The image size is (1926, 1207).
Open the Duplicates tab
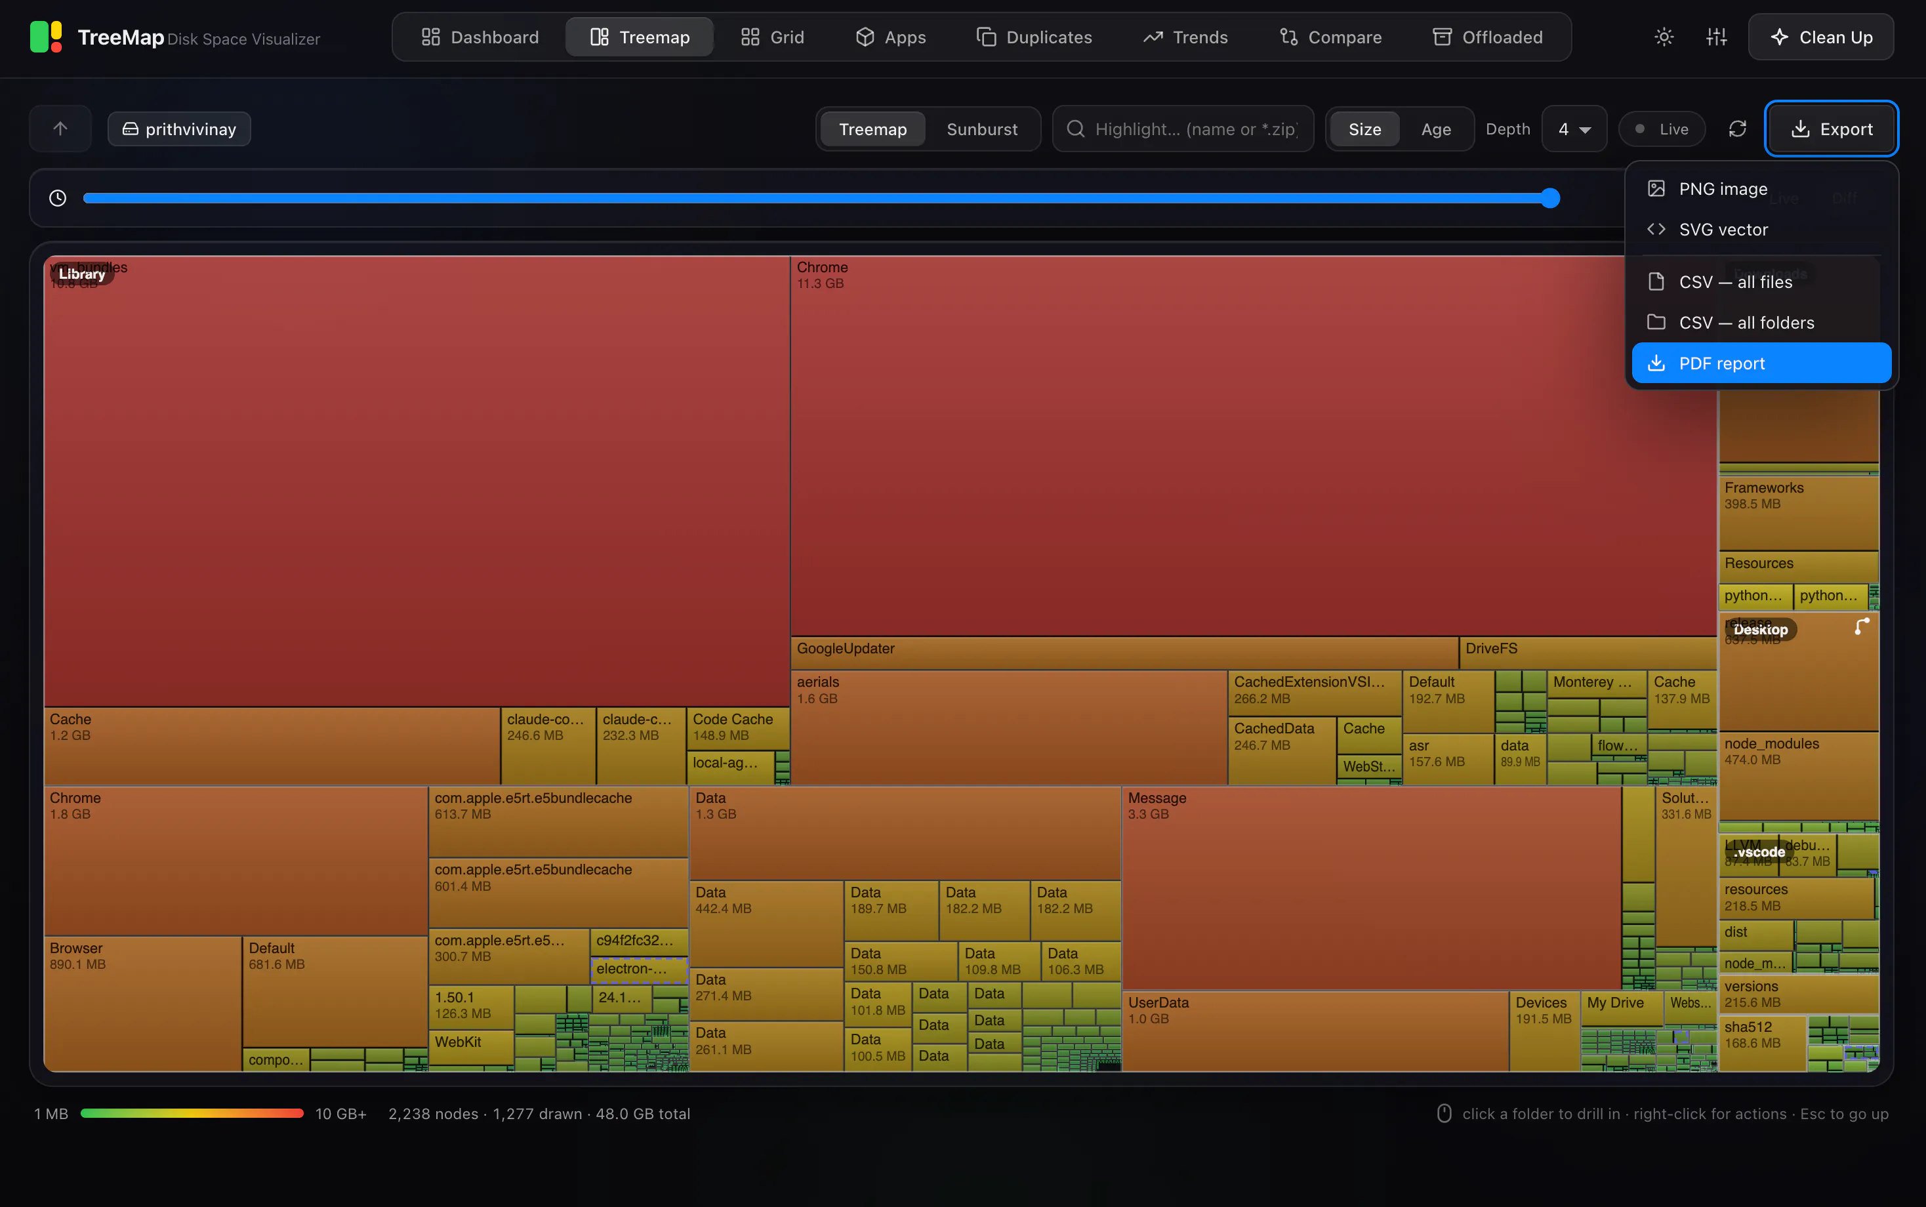pyautogui.click(x=1034, y=37)
